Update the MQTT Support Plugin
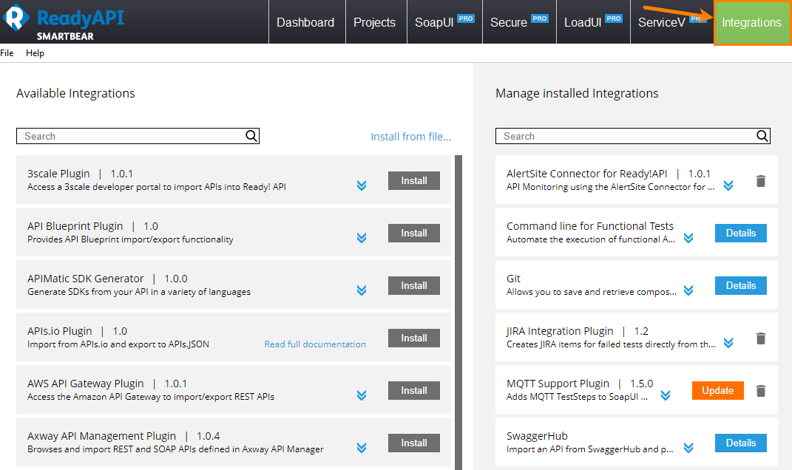792x470 pixels. pyautogui.click(x=717, y=390)
